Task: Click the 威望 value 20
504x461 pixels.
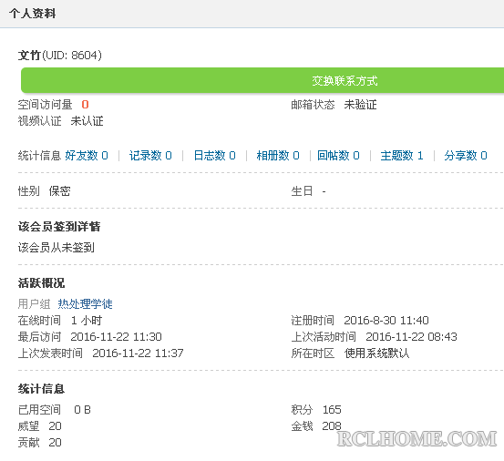Action: [55, 426]
